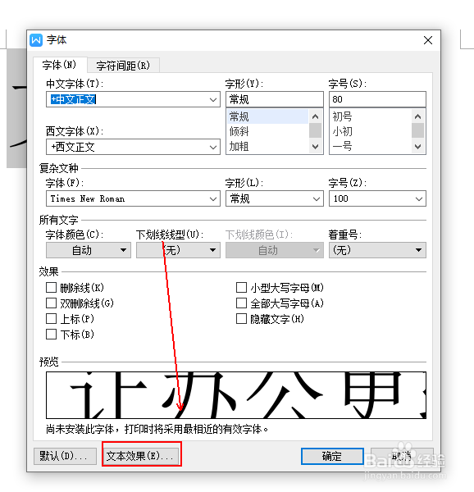Check the 全部大写字母(A) option
The width and height of the screenshot is (474, 492).
point(241,303)
